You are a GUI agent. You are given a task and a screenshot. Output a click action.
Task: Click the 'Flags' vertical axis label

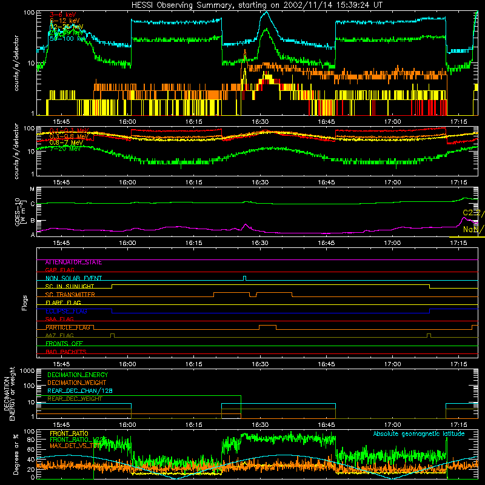25,303
